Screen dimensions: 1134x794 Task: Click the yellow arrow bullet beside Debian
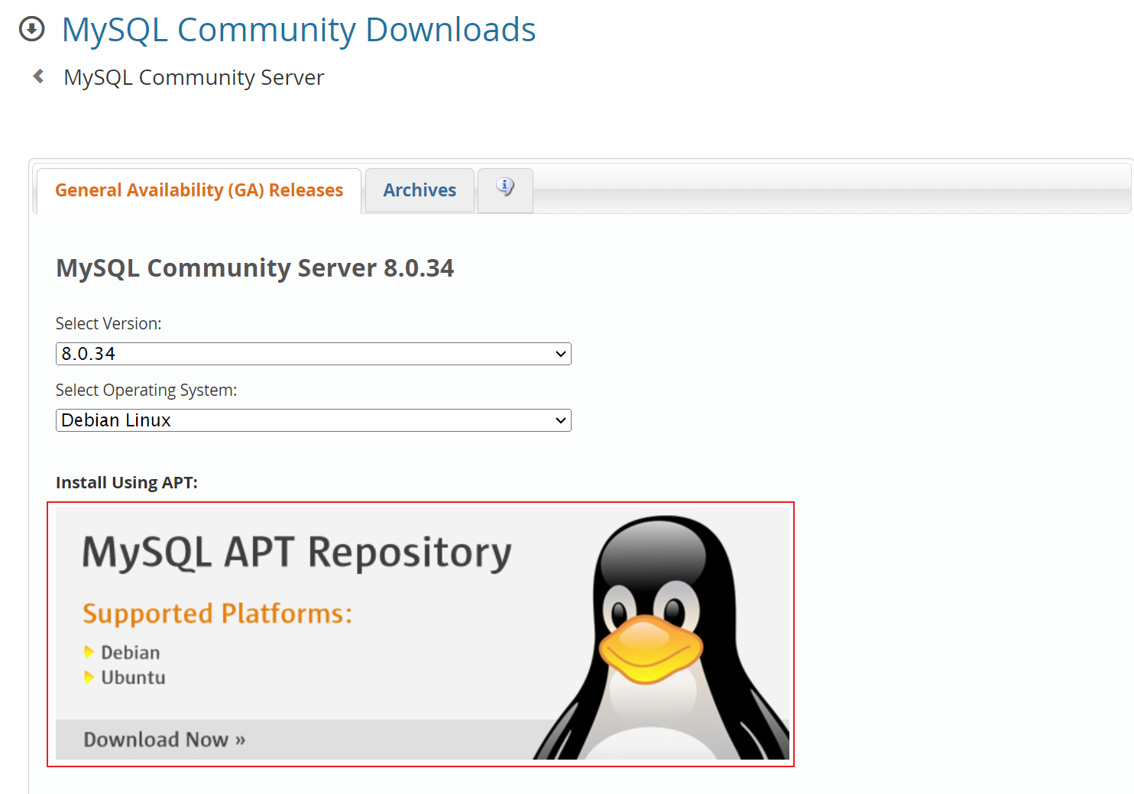[89, 652]
